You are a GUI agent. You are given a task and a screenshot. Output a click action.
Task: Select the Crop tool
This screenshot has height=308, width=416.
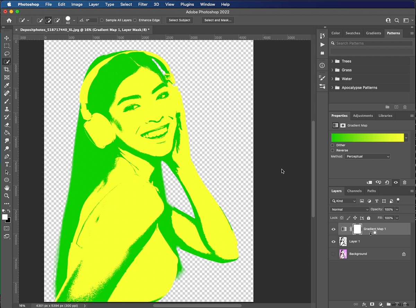[7, 69]
